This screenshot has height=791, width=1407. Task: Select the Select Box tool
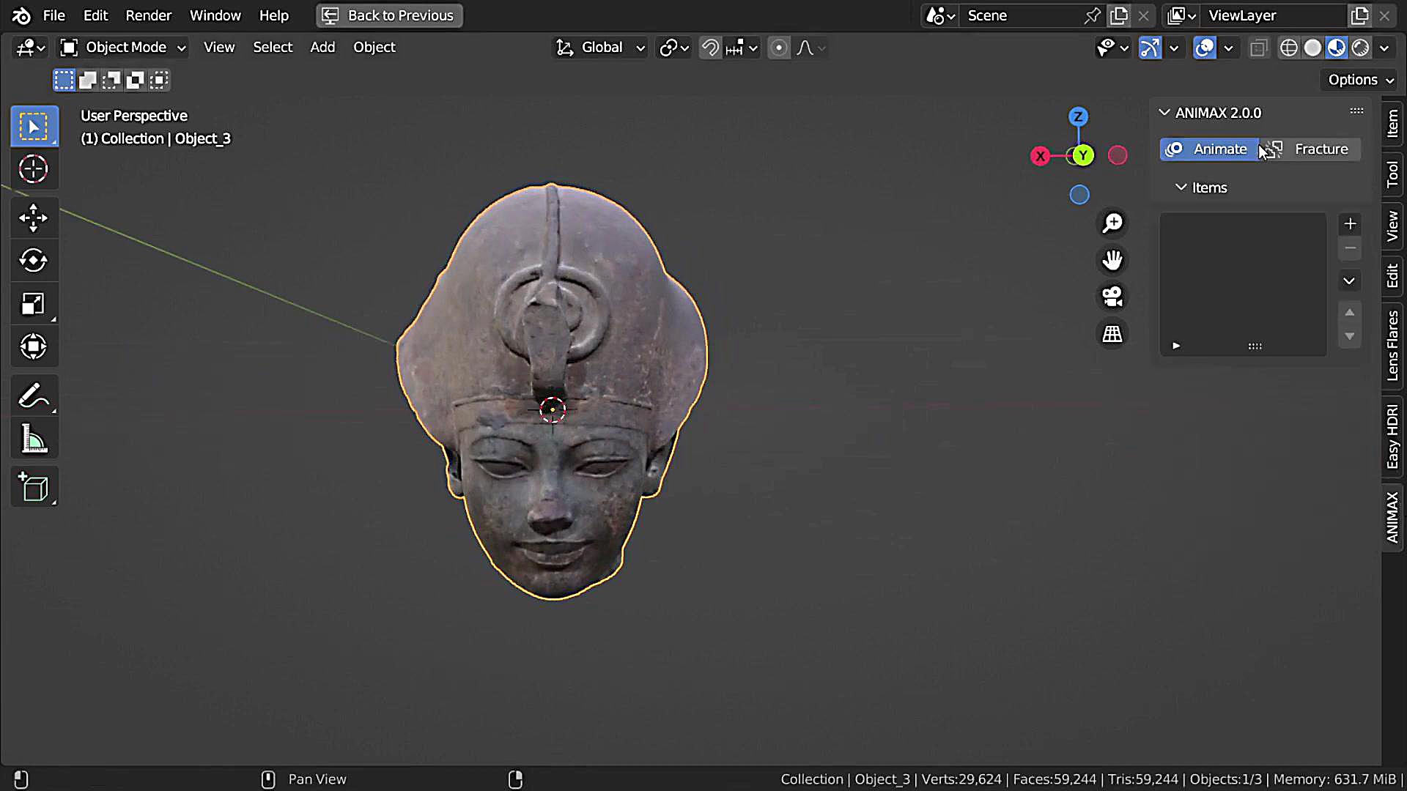[34, 126]
